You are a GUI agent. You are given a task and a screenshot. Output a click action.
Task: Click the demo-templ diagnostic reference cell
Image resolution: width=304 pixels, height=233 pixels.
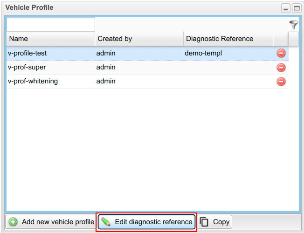point(204,53)
